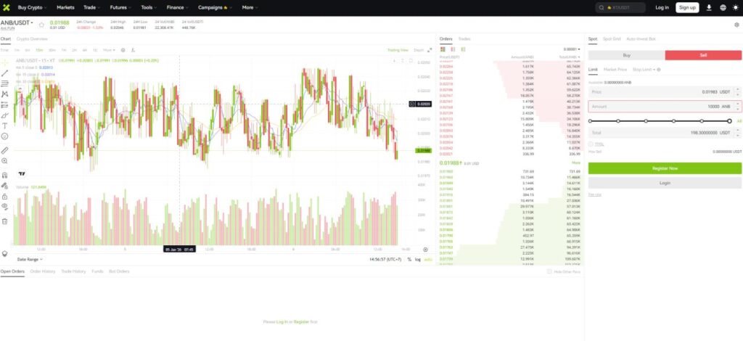Toggle stay in drawing mode
Viewport: 743px width, 341px height.
5,186
